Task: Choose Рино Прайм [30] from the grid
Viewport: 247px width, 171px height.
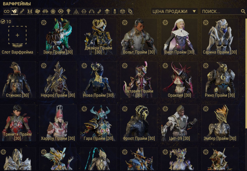Action: coord(220,80)
